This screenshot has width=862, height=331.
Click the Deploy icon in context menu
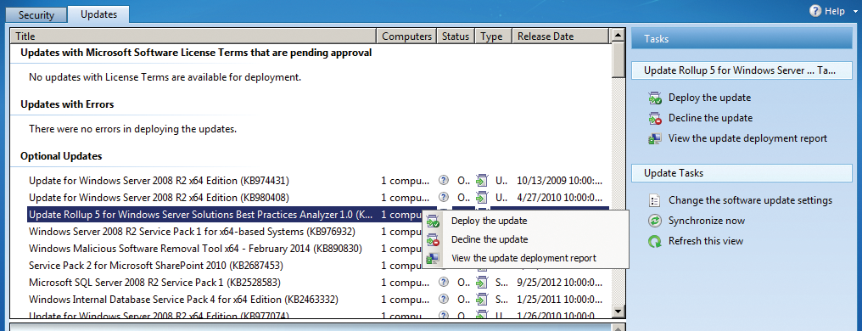coord(434,221)
